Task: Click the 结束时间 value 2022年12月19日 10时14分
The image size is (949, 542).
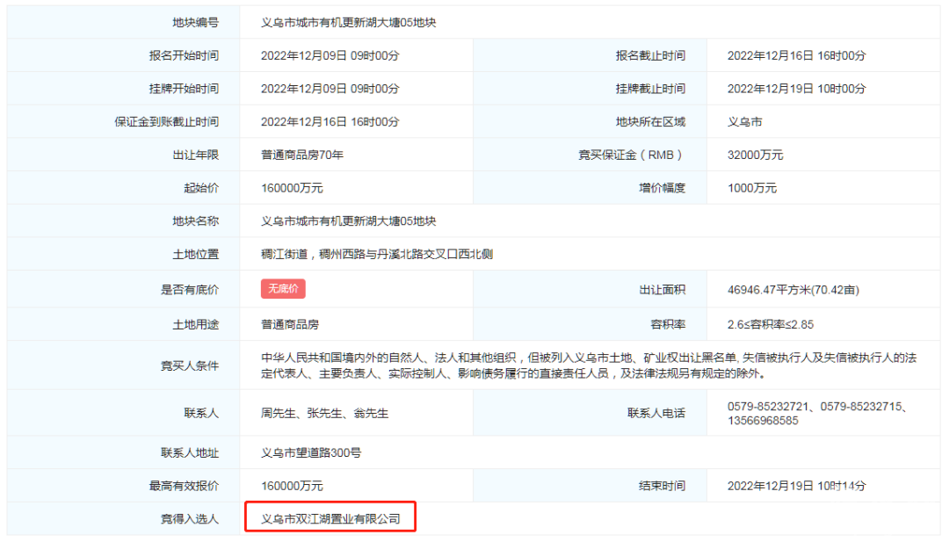Action: (796, 486)
